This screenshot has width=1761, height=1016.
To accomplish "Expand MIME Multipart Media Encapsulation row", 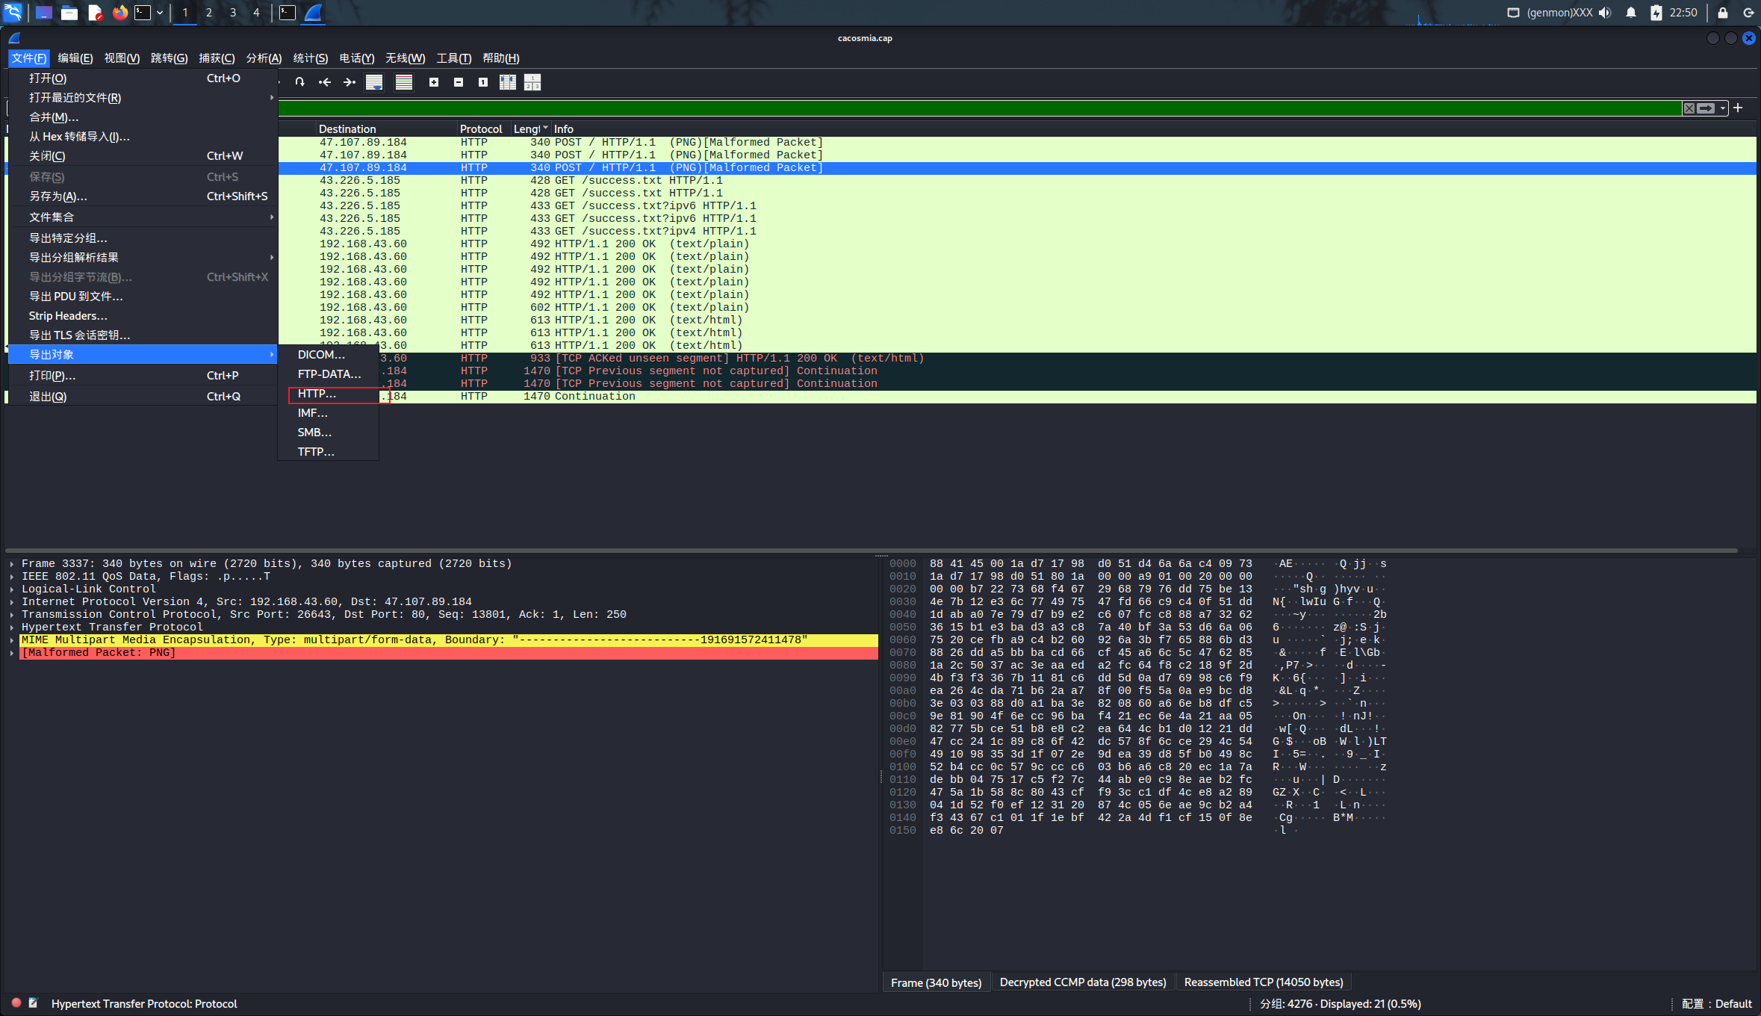I will click(x=12, y=640).
